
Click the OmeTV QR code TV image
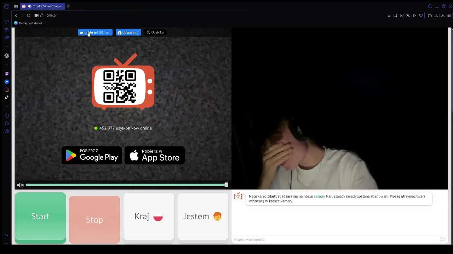coord(123,81)
